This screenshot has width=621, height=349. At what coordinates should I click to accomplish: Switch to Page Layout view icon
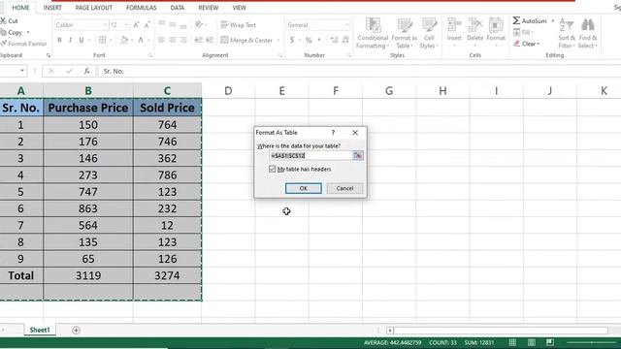532,342
